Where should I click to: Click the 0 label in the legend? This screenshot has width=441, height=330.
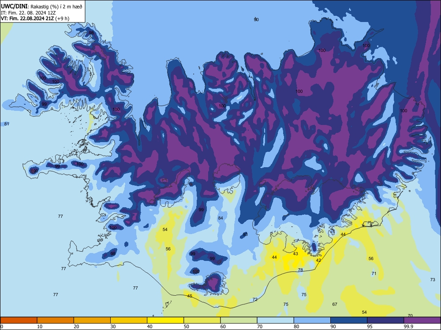[x=2, y=326]
